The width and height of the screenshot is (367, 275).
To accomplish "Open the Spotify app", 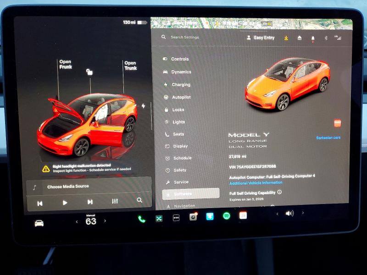I will click(226, 215).
